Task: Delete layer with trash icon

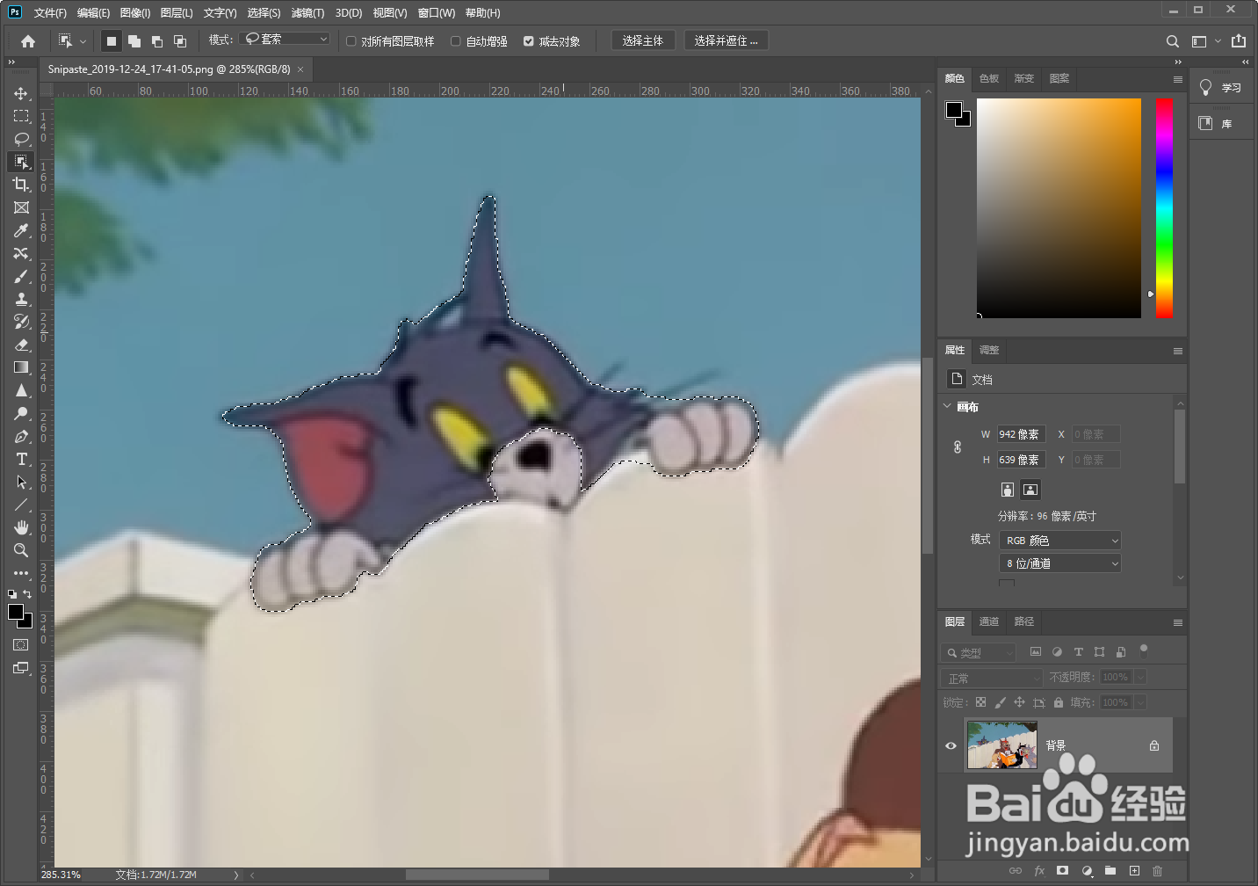Action: pos(1158,871)
